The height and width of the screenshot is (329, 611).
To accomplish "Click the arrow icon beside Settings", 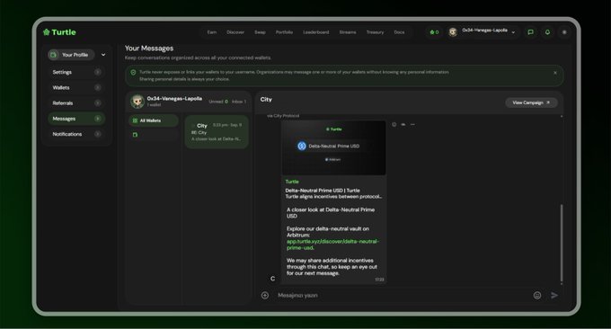I will point(98,72).
